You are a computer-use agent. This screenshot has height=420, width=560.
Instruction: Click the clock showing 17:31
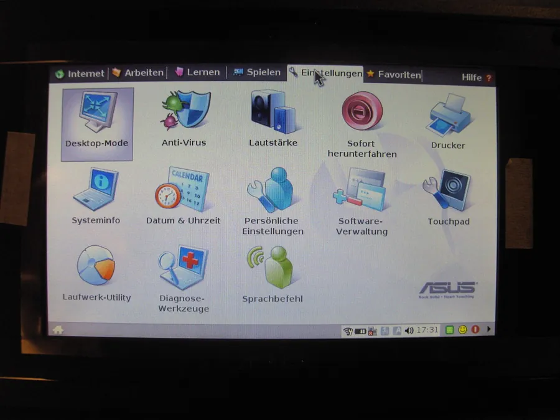tap(427, 330)
